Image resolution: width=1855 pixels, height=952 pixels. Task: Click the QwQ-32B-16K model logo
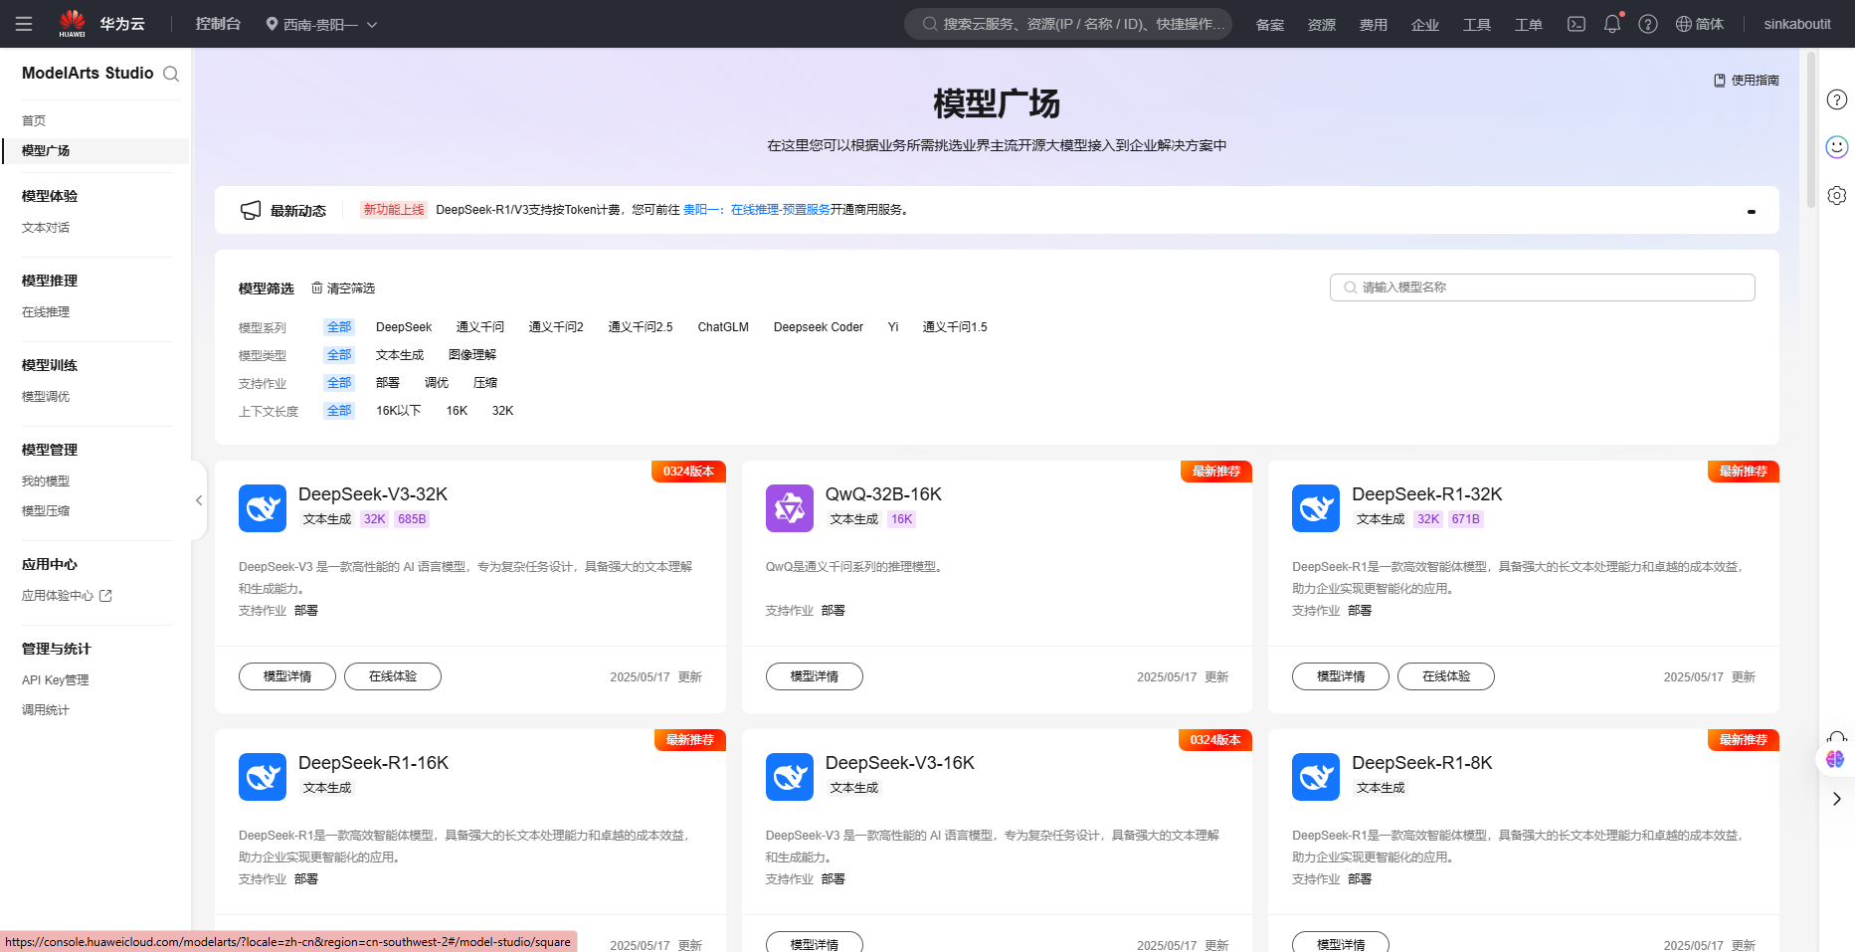point(790,508)
